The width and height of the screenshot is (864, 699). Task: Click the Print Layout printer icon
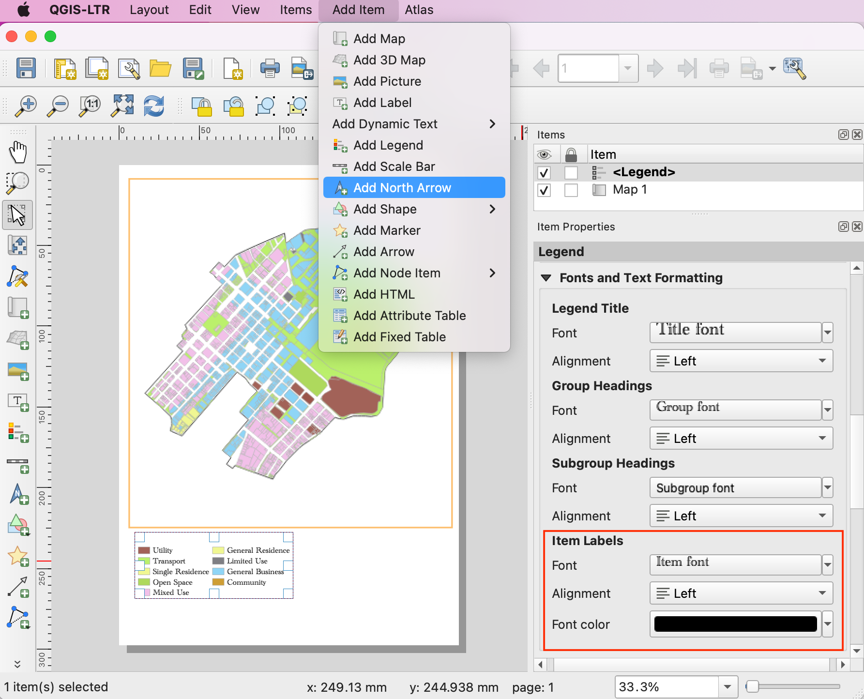point(270,68)
